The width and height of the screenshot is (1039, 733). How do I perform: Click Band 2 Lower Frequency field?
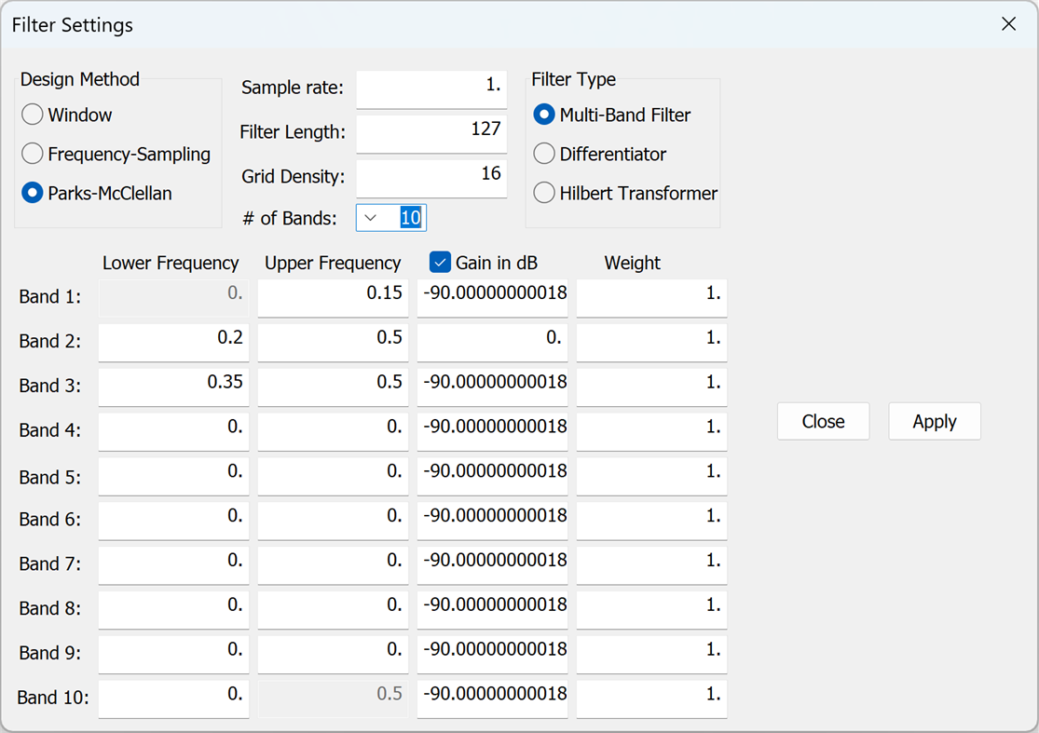point(173,342)
